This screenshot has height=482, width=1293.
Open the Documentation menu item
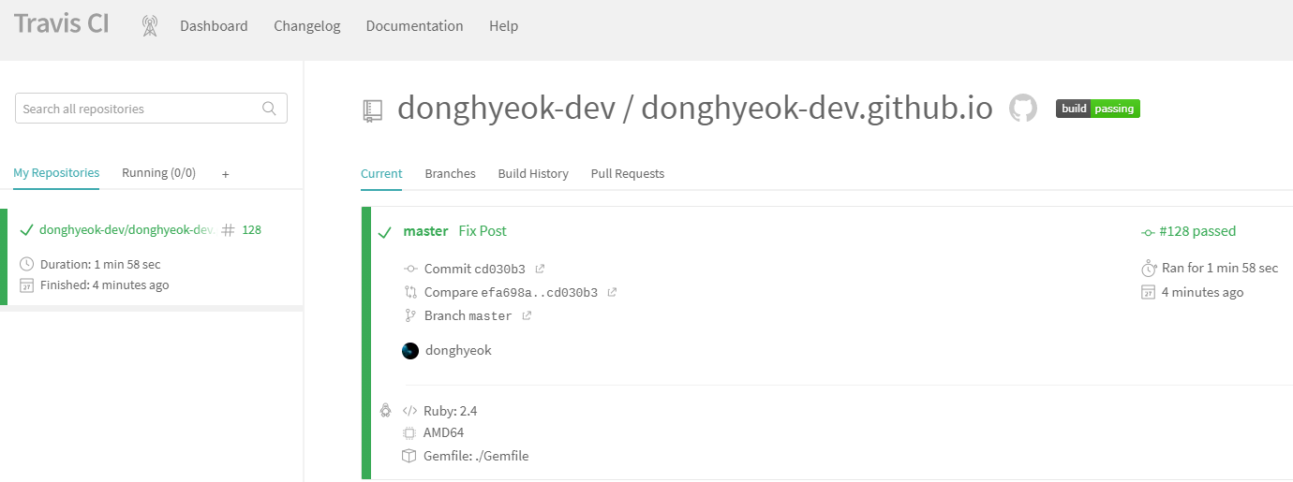pyautogui.click(x=414, y=26)
